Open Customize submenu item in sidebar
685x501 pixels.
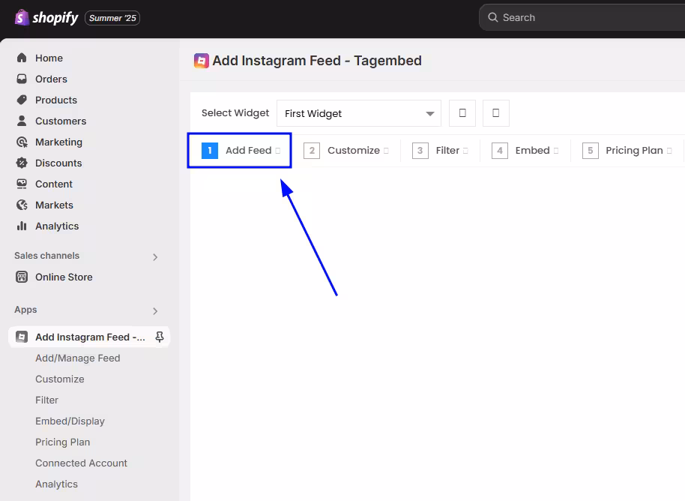[60, 379]
